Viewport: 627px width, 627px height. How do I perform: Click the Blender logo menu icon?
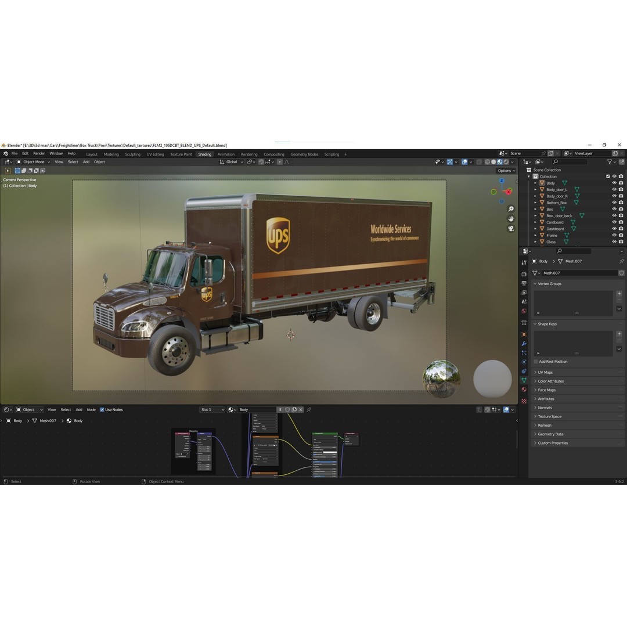5,153
